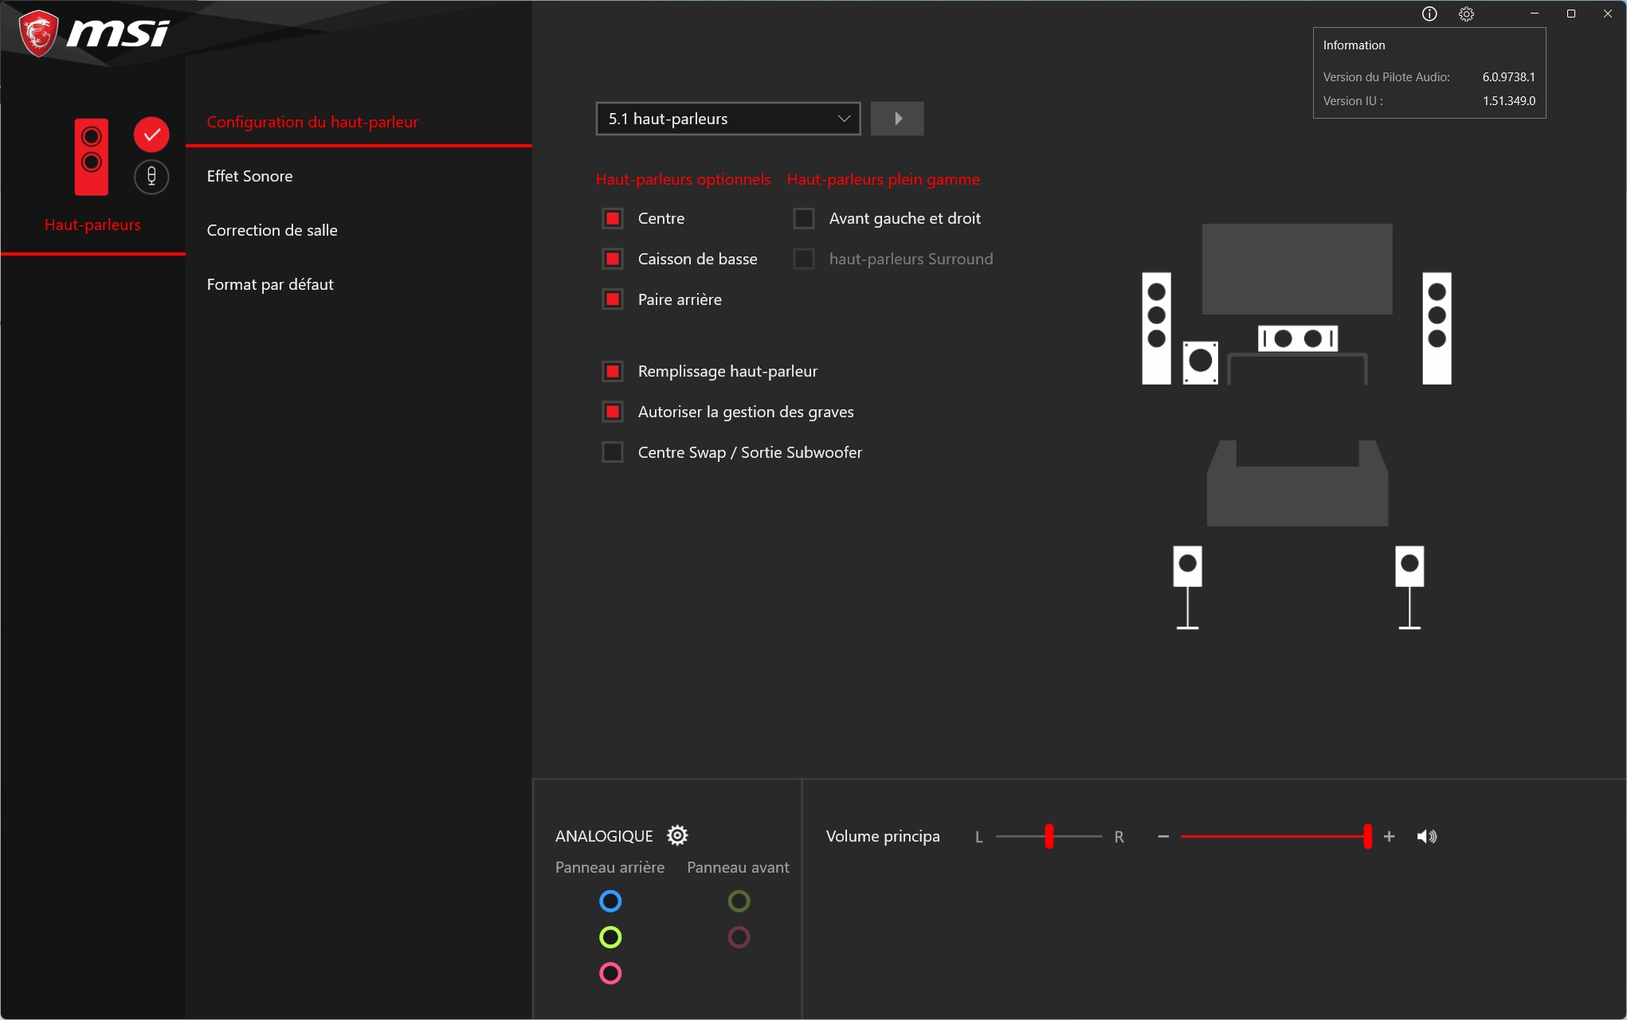The height and width of the screenshot is (1020, 1627).
Task: Click the volume minus button
Action: [1163, 836]
